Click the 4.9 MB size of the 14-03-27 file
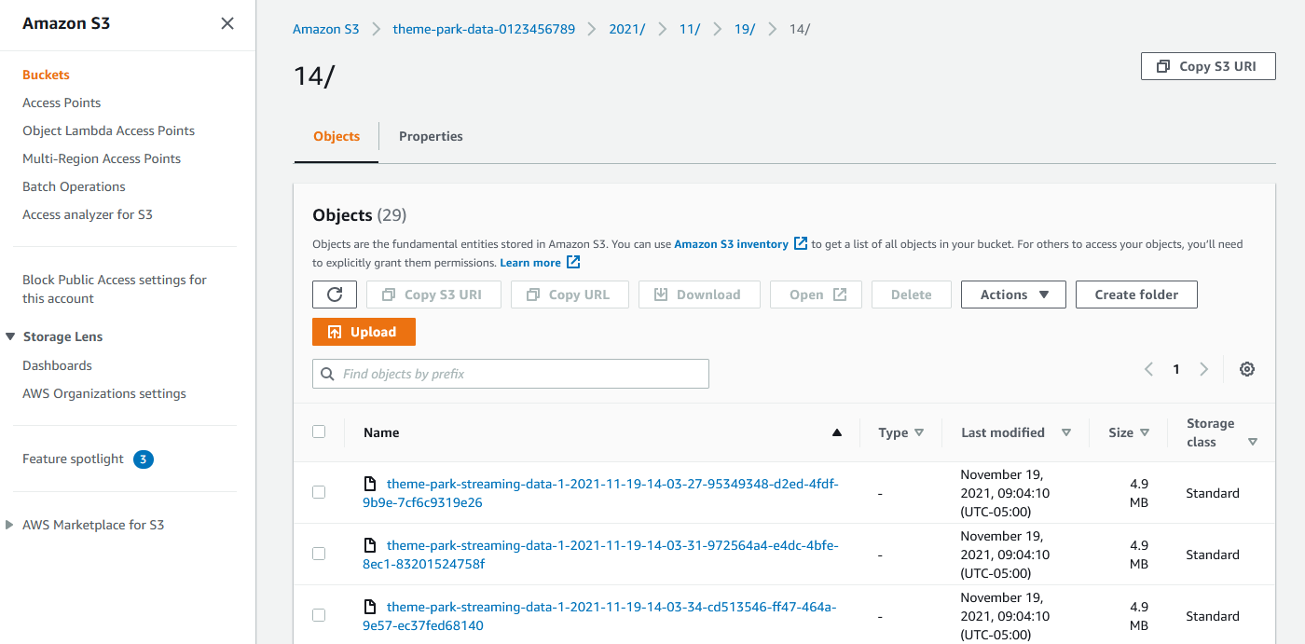1305x644 pixels. coord(1139,493)
